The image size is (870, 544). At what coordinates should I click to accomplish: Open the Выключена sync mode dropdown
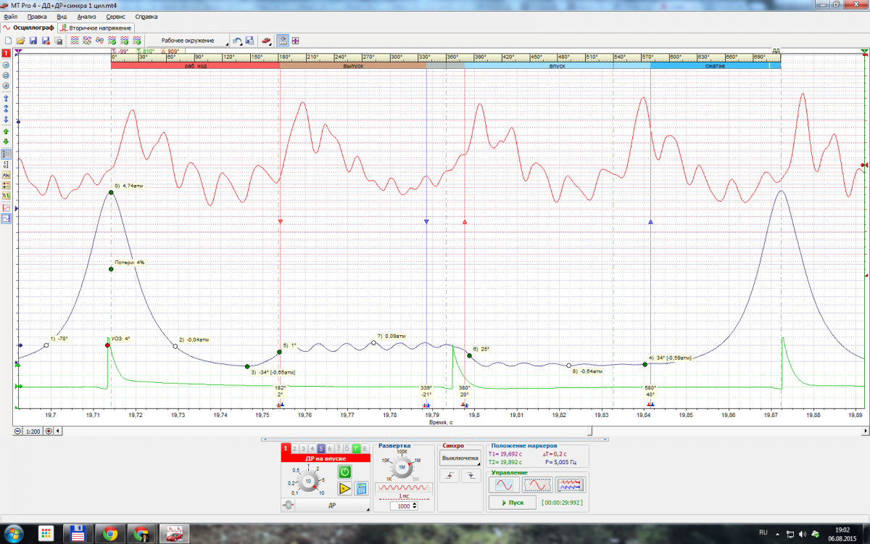460,458
